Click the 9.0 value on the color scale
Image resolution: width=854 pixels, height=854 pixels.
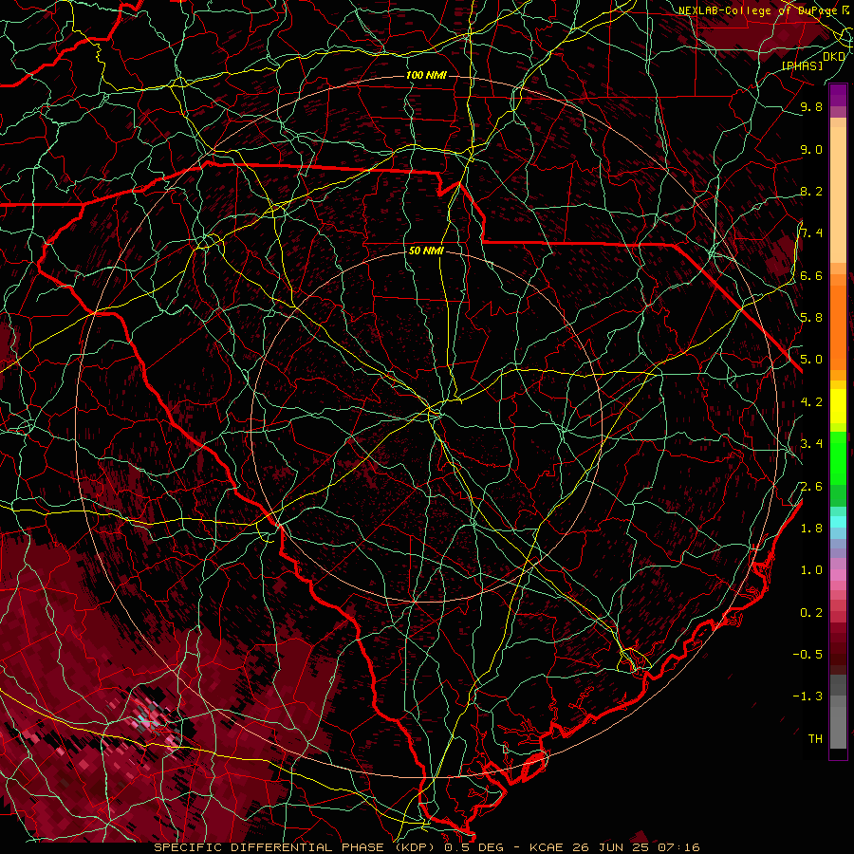pos(811,149)
